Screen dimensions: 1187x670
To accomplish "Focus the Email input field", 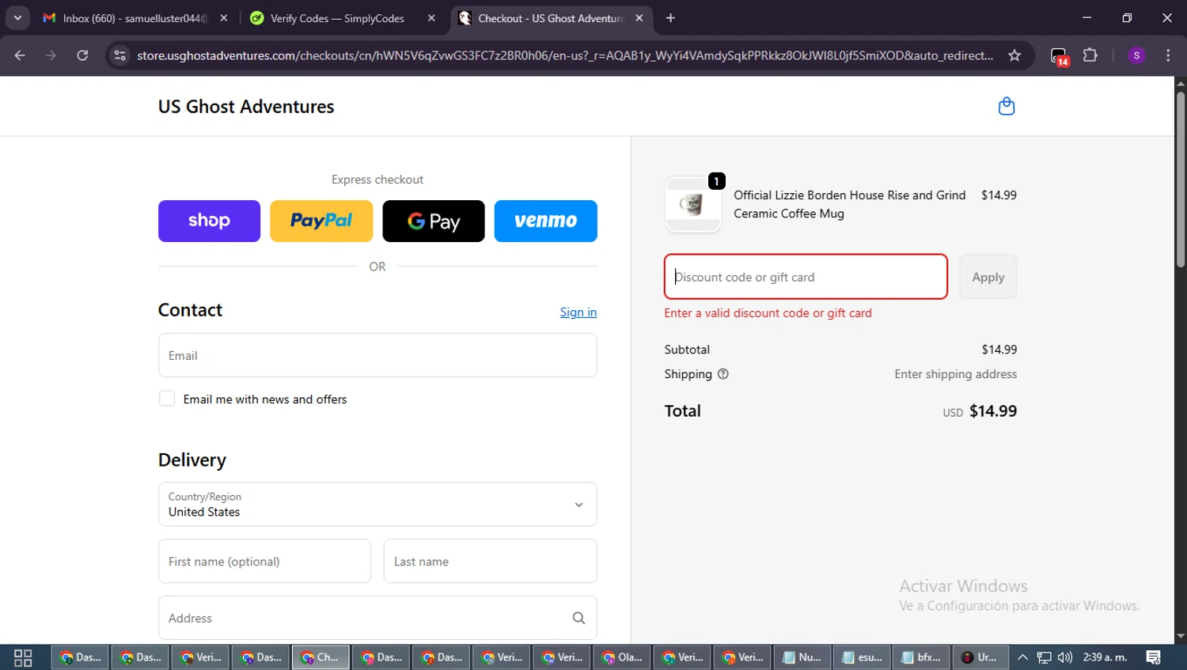I will point(377,355).
